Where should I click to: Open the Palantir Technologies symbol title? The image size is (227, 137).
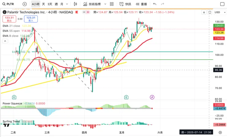(40, 12)
